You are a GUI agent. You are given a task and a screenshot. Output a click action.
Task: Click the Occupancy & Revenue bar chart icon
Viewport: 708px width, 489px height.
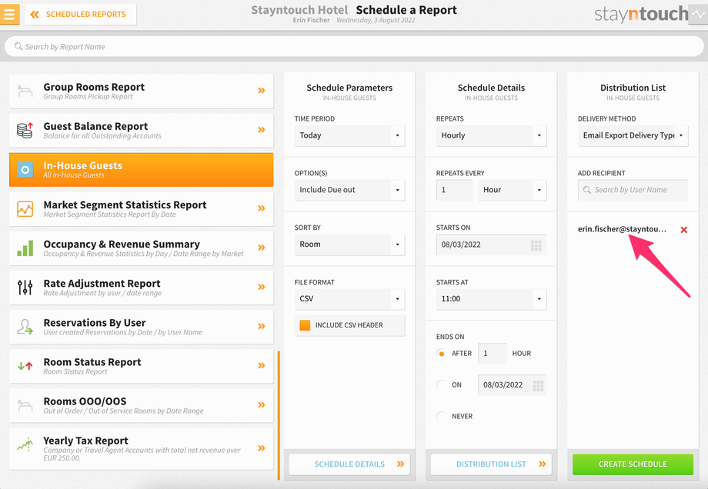(25, 248)
